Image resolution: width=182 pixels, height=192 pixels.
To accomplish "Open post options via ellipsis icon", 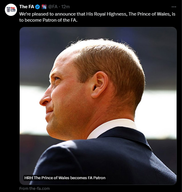I will pyautogui.click(x=174, y=7).
